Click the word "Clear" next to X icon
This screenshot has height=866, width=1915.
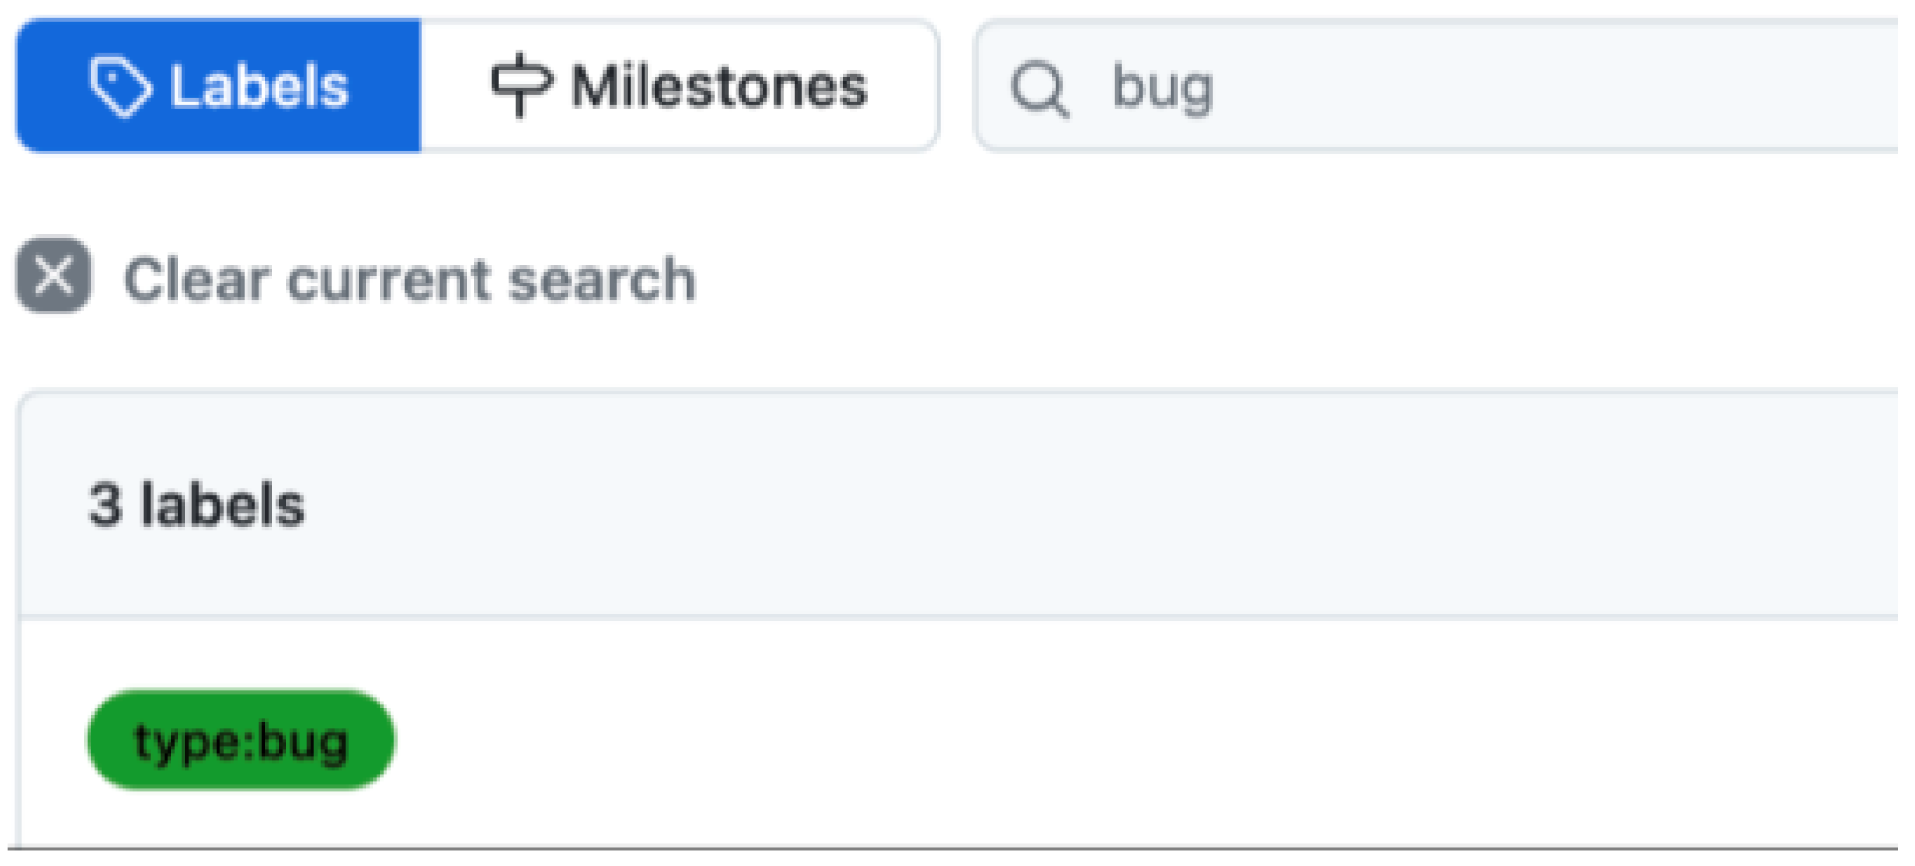coord(197,280)
